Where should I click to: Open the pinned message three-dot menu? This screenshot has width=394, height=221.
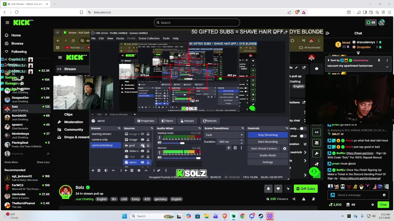click(x=387, y=60)
